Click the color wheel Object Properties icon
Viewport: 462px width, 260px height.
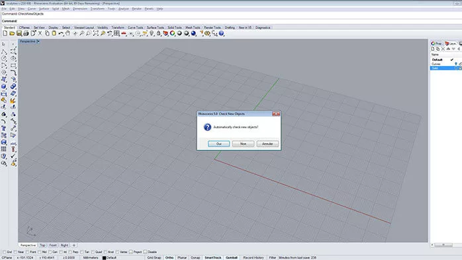(172, 34)
